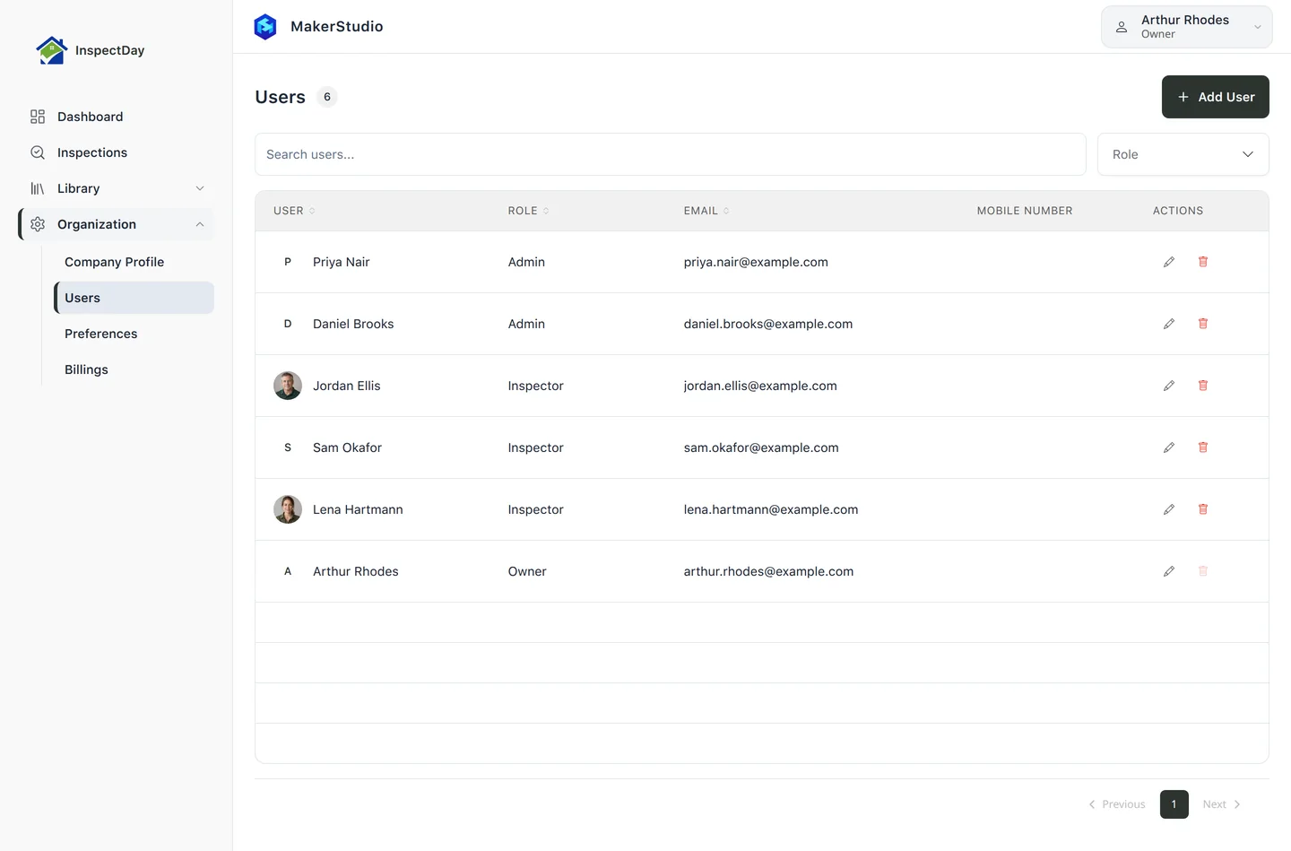Open the Library sidebar item
The width and height of the screenshot is (1291, 851).
[x=117, y=188]
